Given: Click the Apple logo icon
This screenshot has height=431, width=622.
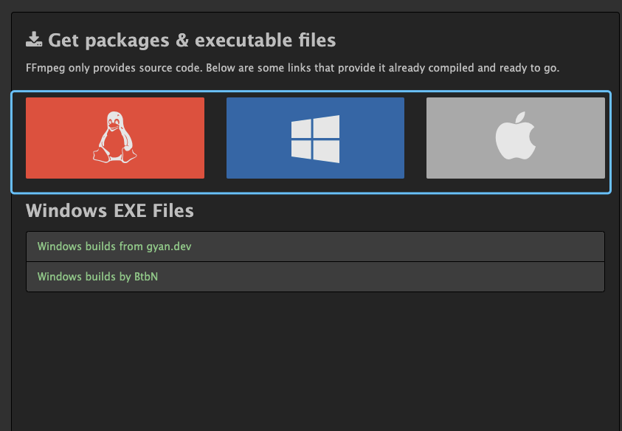Looking at the screenshot, I should click(515, 137).
